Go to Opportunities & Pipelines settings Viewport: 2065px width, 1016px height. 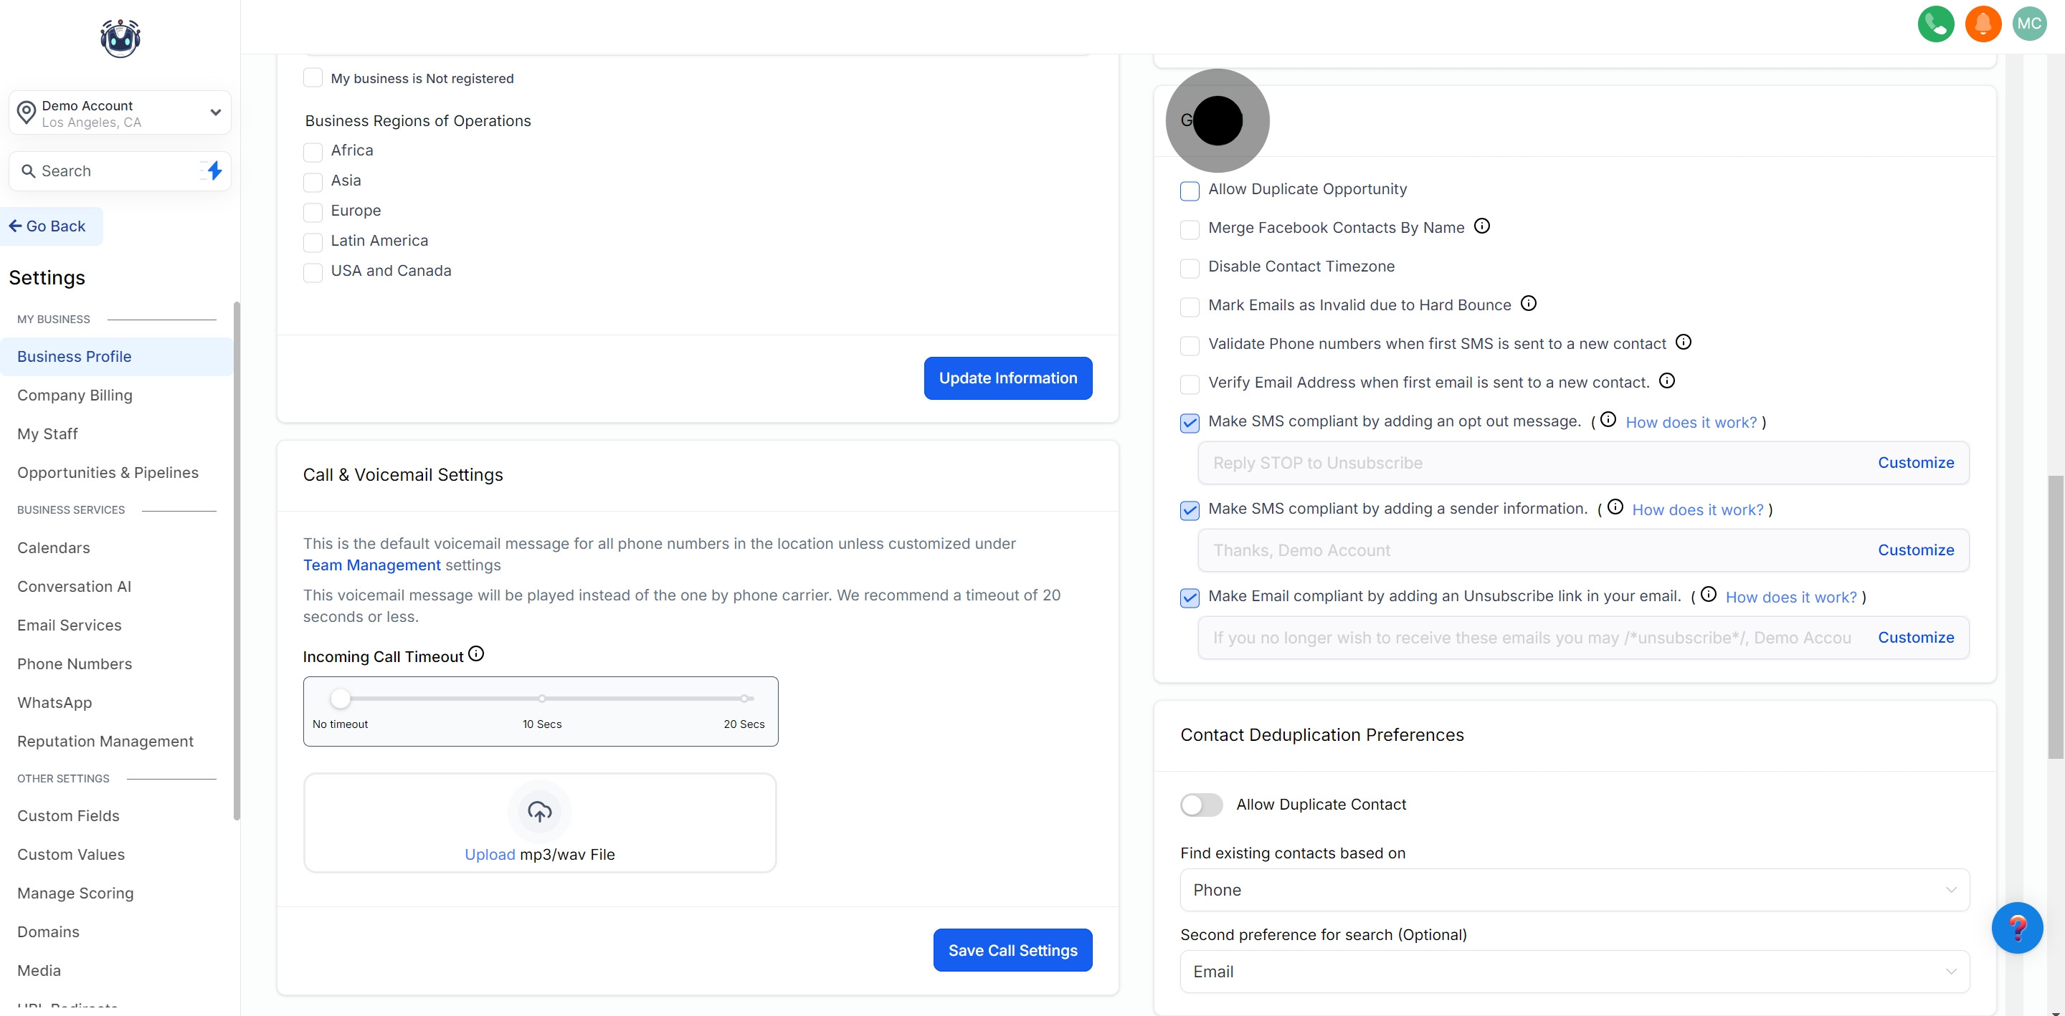(108, 473)
